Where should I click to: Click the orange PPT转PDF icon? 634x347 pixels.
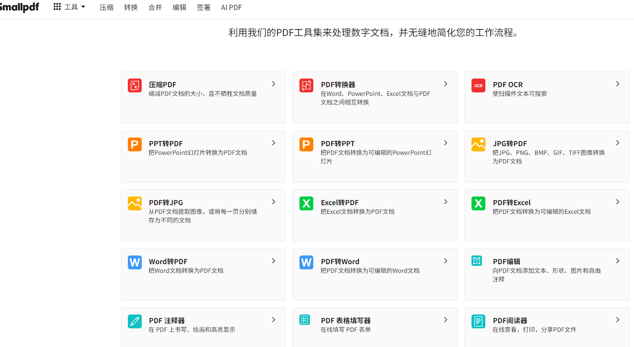(135, 144)
